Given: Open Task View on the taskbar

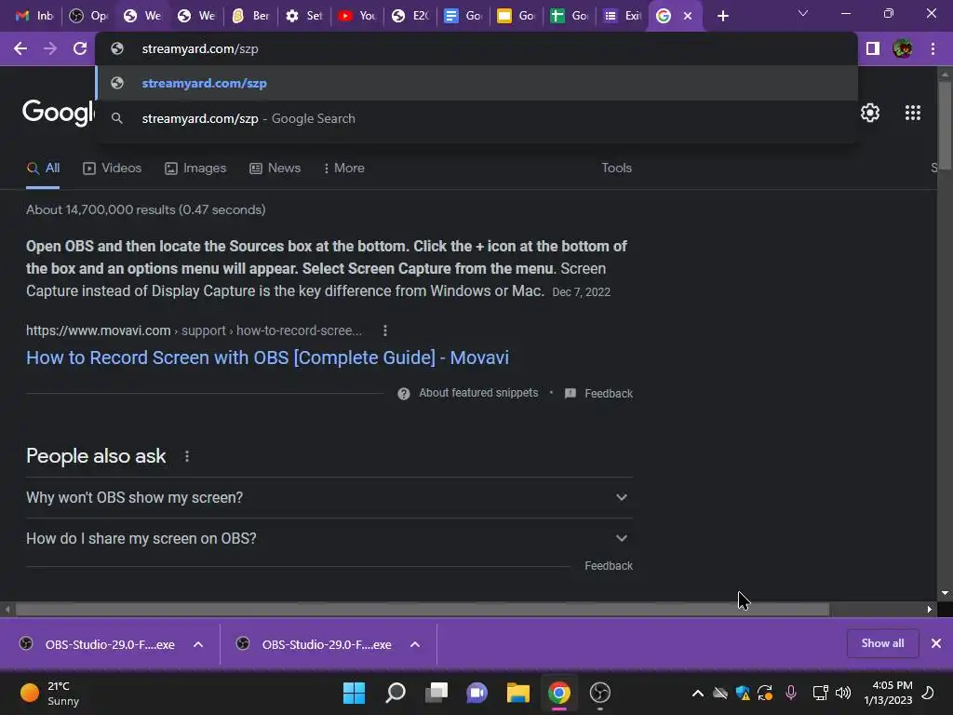Looking at the screenshot, I should pyautogui.click(x=436, y=693).
